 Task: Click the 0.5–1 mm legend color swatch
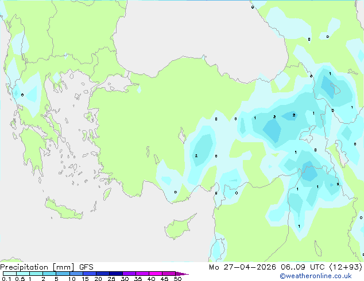coord(23,274)
